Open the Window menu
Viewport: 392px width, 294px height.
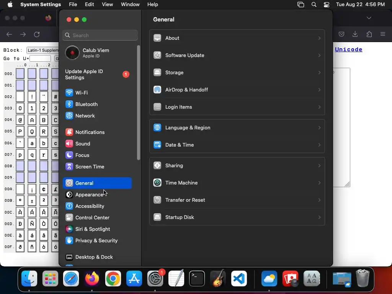click(130, 5)
